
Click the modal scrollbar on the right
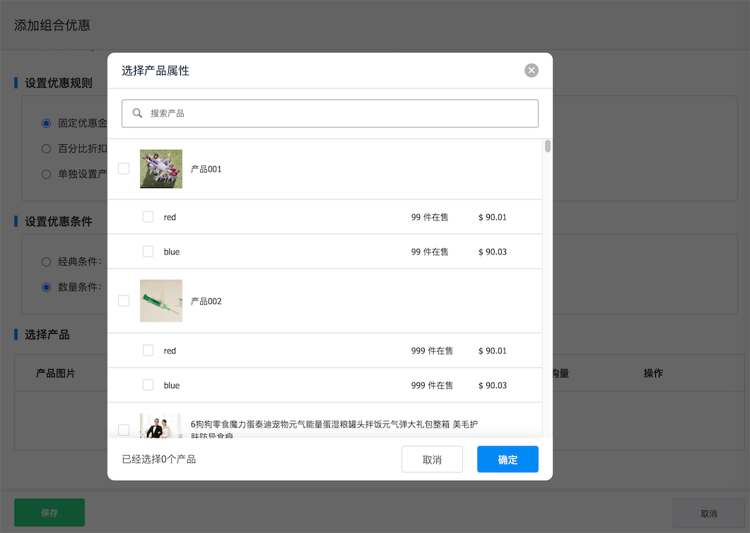tap(546, 148)
